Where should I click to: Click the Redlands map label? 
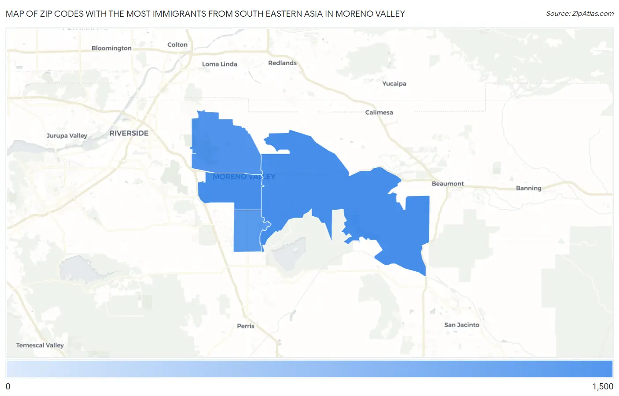click(x=282, y=63)
